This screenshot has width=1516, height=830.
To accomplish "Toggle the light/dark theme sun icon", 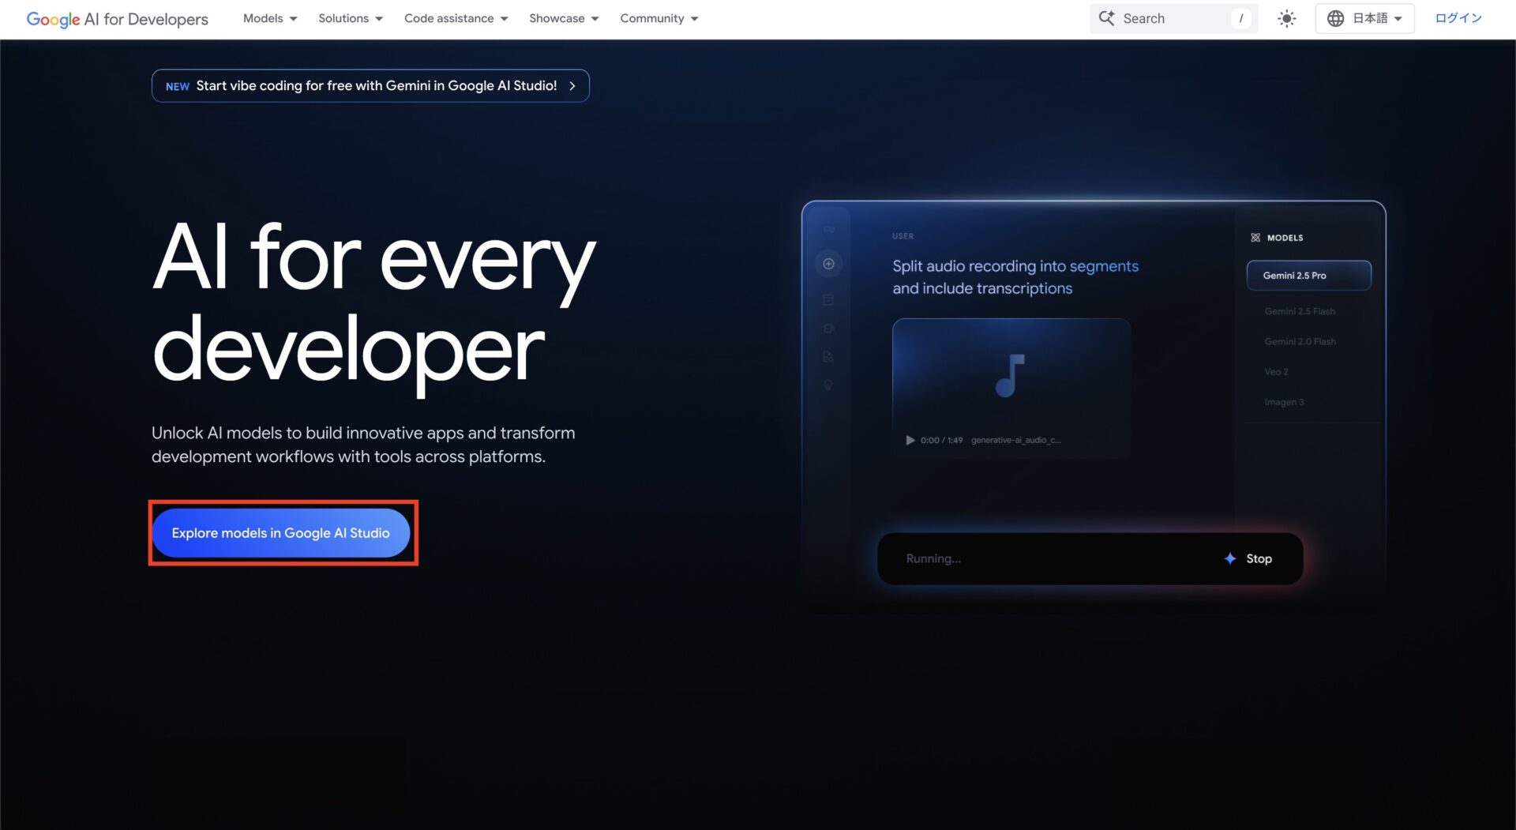I will [1286, 18].
